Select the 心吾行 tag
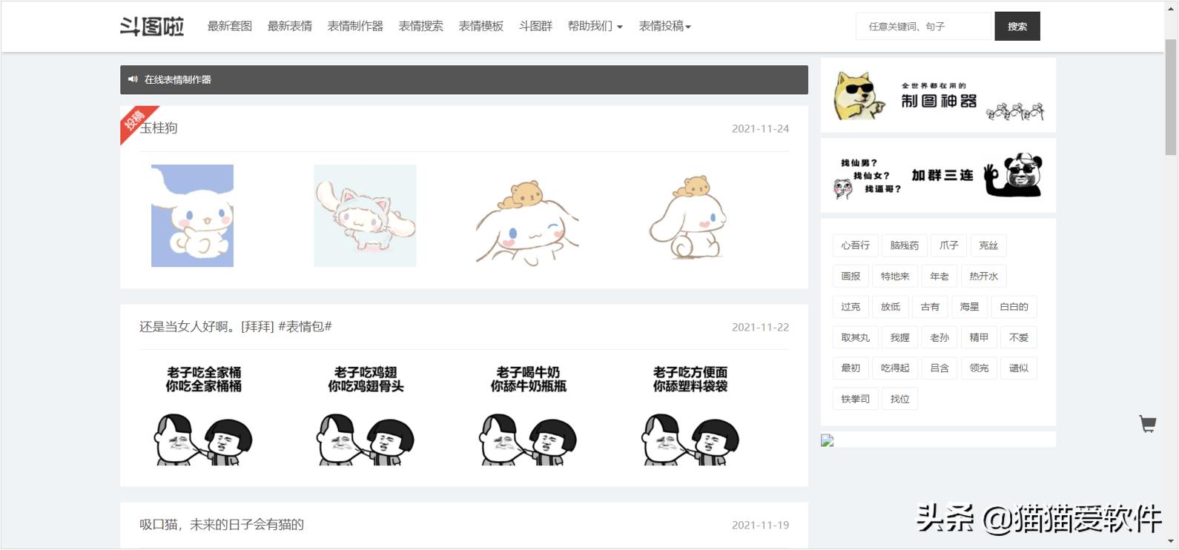 (x=855, y=245)
